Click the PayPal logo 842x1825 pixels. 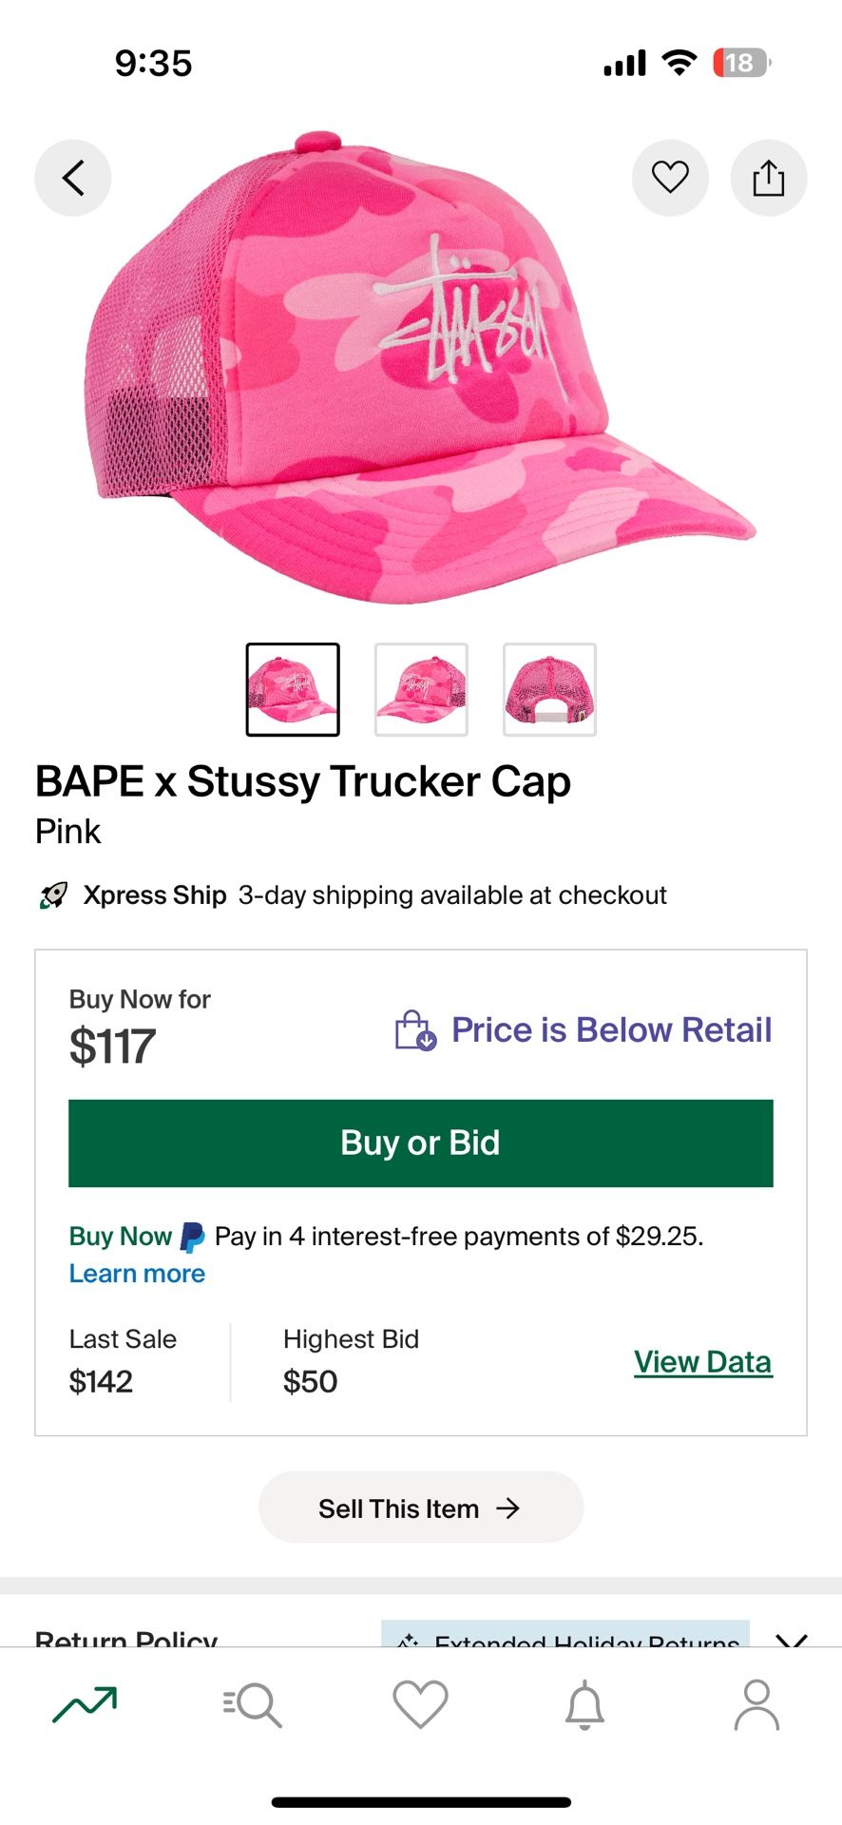(x=190, y=1236)
